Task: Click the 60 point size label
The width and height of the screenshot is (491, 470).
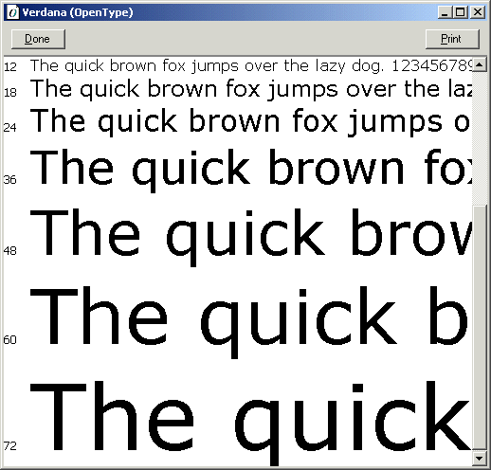Action: tap(9, 340)
